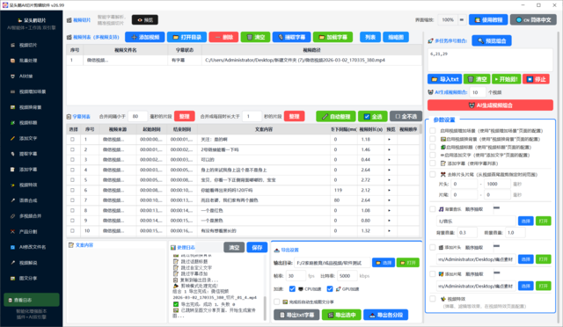The image size is (563, 327).
Task: Click red 停止 stop button
Action: tap(536, 79)
